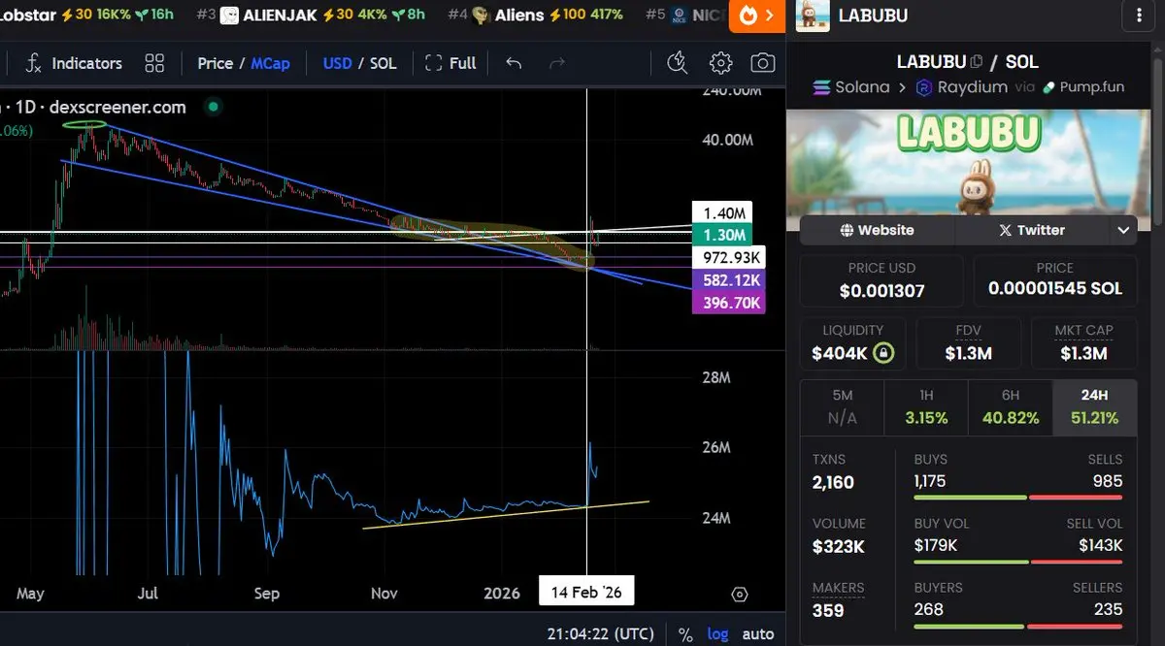
Task: Select SOL denomination
Action: (x=383, y=63)
